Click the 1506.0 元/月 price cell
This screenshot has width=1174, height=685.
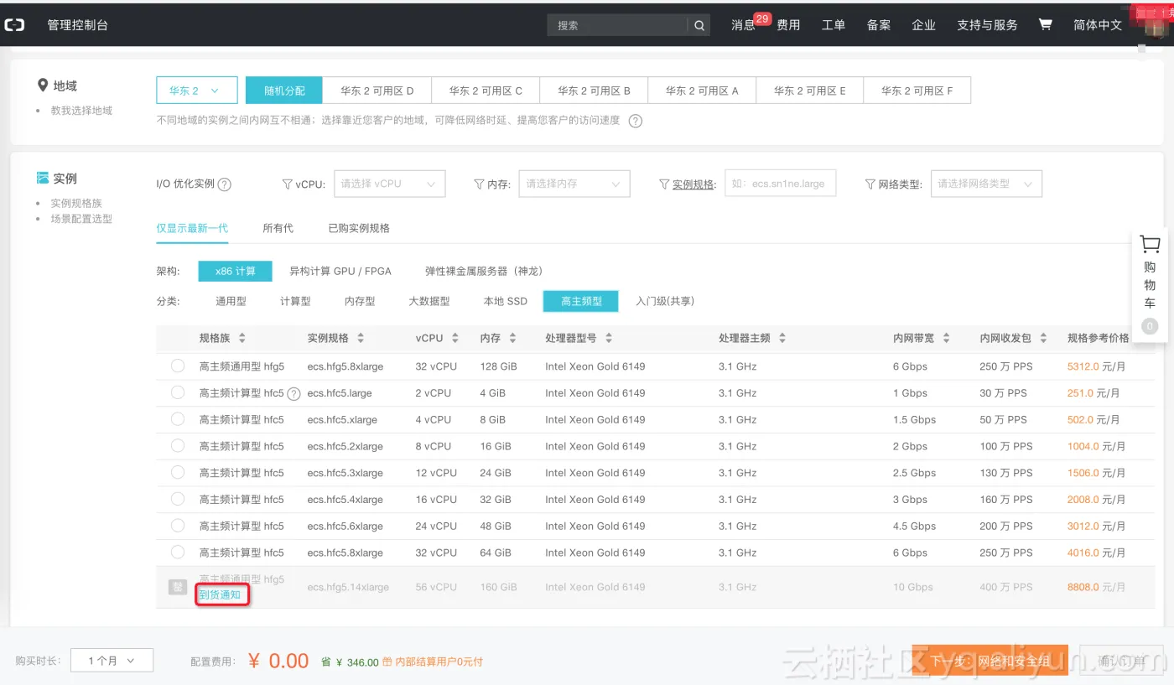tap(1096, 473)
